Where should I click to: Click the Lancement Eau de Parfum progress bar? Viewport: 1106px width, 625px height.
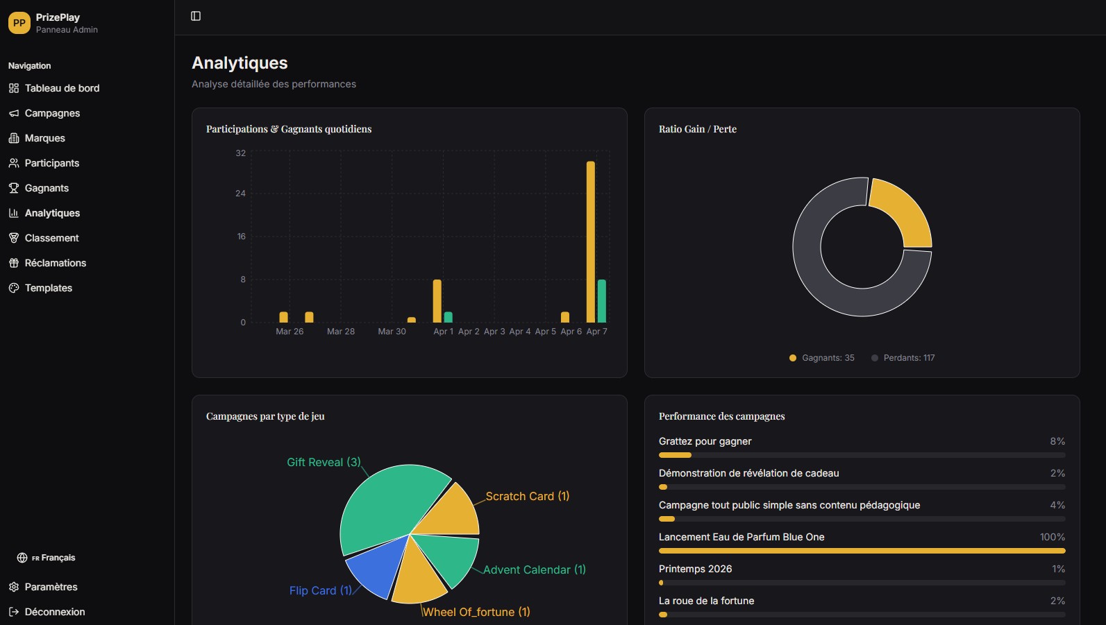point(862,551)
